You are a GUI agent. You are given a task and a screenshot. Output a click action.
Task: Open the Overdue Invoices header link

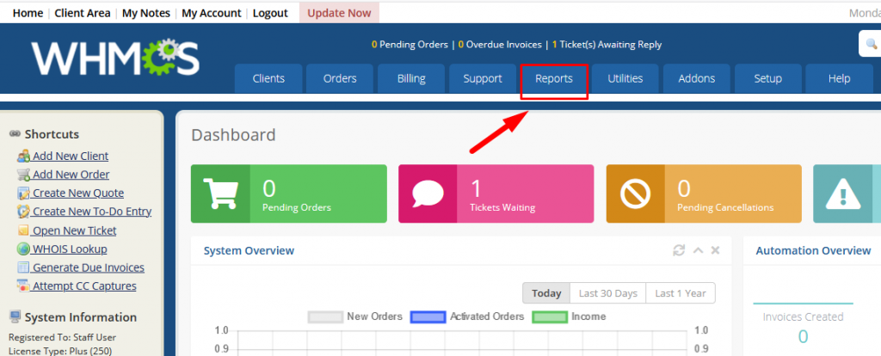click(500, 45)
